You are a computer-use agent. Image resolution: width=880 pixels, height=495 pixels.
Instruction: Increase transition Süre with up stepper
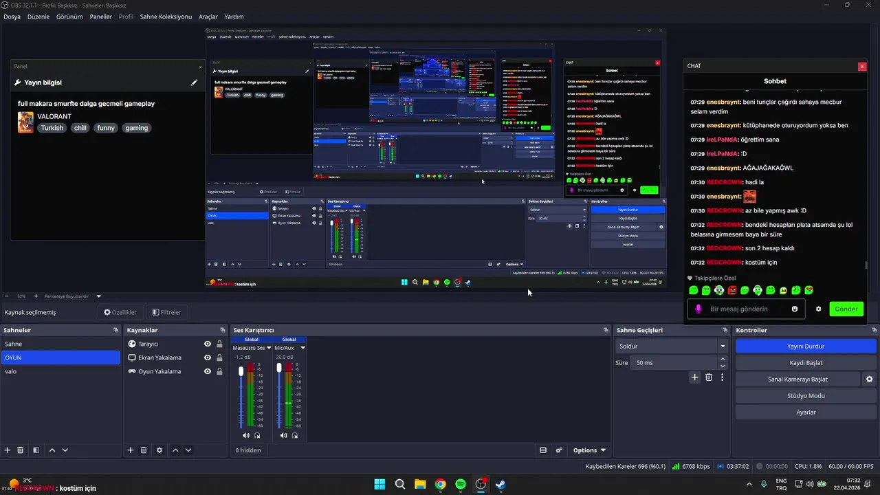coord(723,359)
